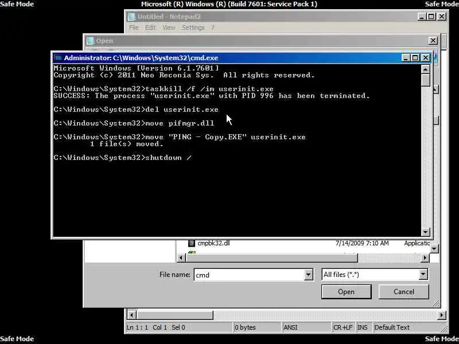Minimize the cmd.exe window

point(406,58)
